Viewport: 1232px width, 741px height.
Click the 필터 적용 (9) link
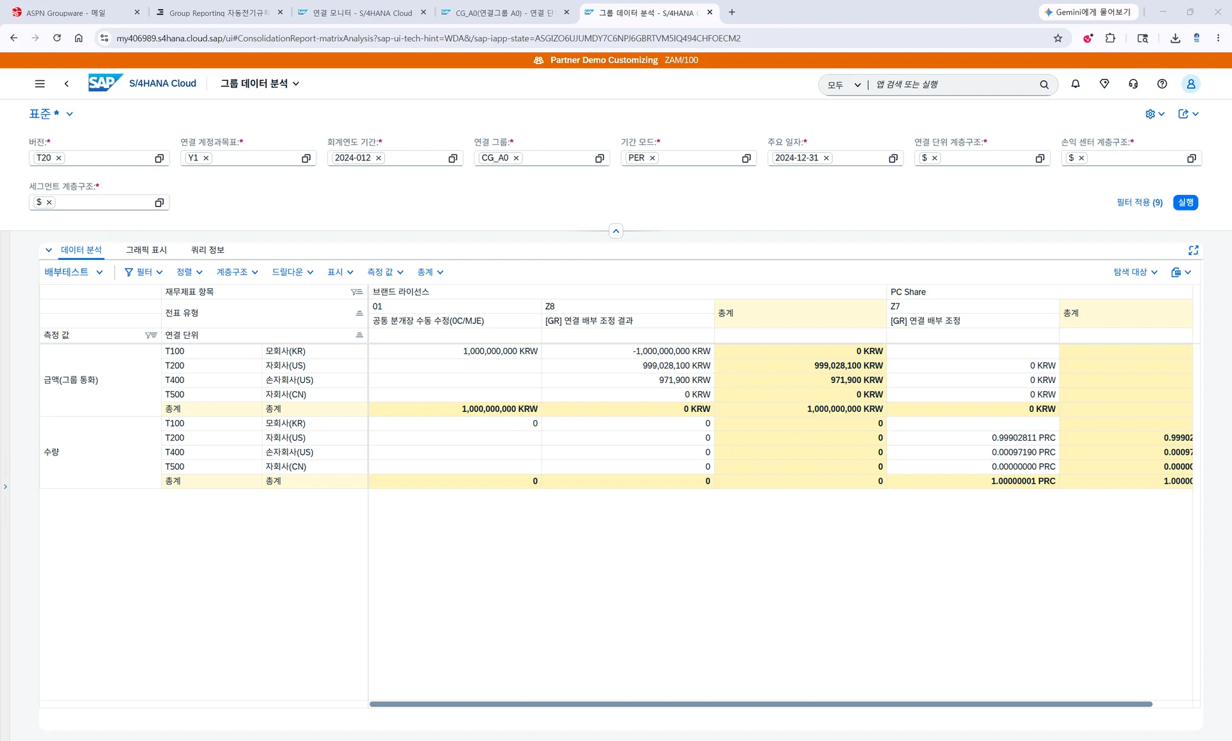[x=1140, y=203]
